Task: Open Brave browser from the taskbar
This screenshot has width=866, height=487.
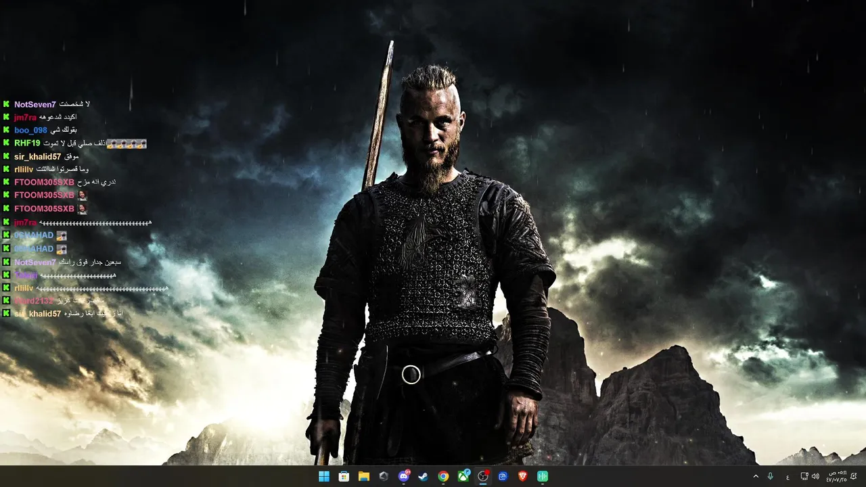Action: 522,476
